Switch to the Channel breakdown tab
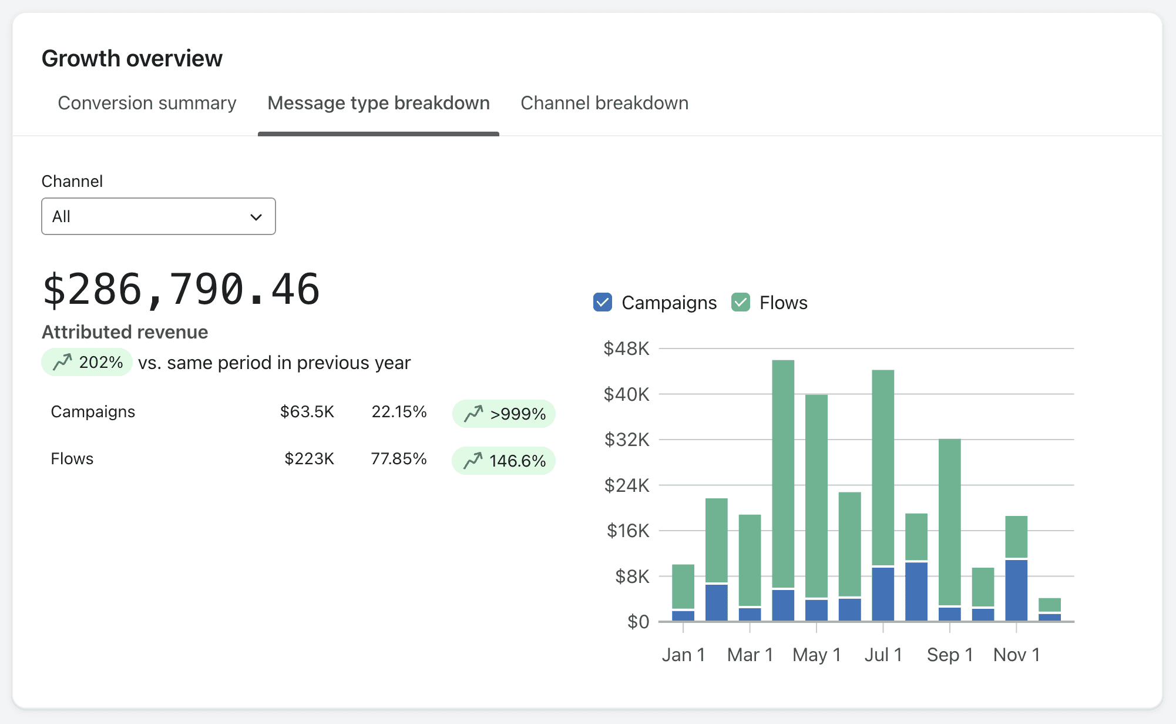Image resolution: width=1176 pixels, height=724 pixels. pos(604,103)
